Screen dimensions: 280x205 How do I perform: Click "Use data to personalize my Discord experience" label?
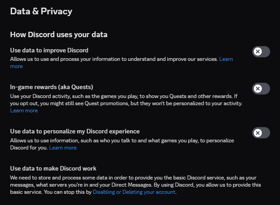[x=75, y=131]
